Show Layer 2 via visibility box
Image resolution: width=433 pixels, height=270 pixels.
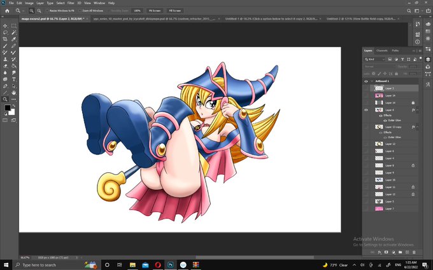pos(366,88)
